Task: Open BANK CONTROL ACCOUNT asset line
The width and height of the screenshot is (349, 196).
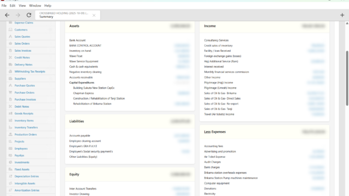Action: [x=85, y=46]
